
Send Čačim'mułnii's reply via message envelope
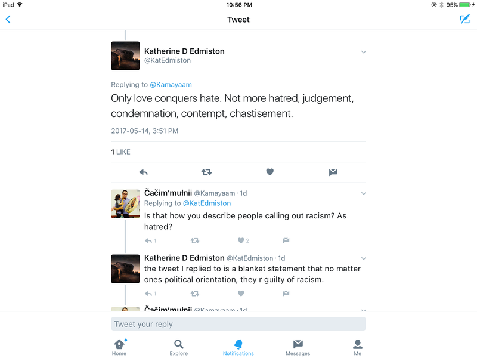pos(286,240)
